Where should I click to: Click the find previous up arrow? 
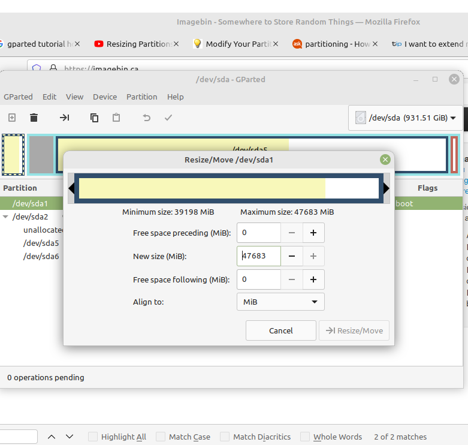(x=52, y=437)
